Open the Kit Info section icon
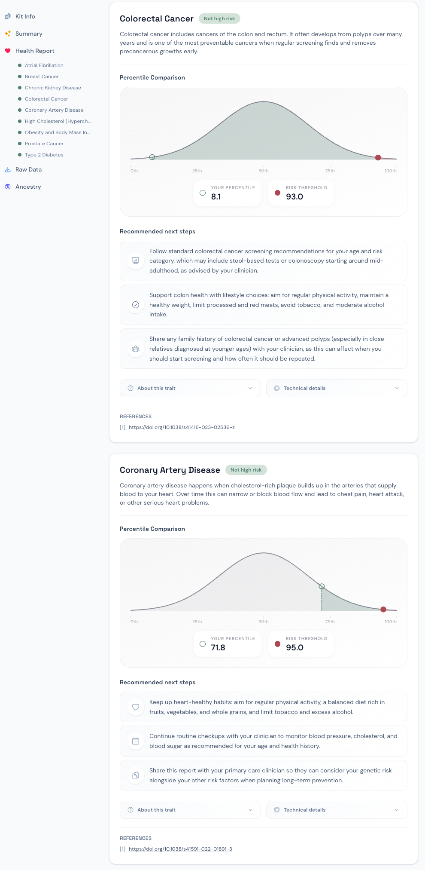Image resolution: width=425 pixels, height=870 pixels. click(8, 16)
